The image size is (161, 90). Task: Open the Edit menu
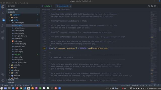point(4,3)
